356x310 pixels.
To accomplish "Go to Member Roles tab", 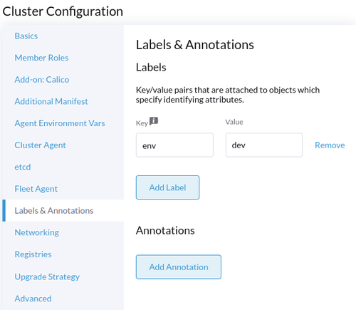I will pos(41,58).
